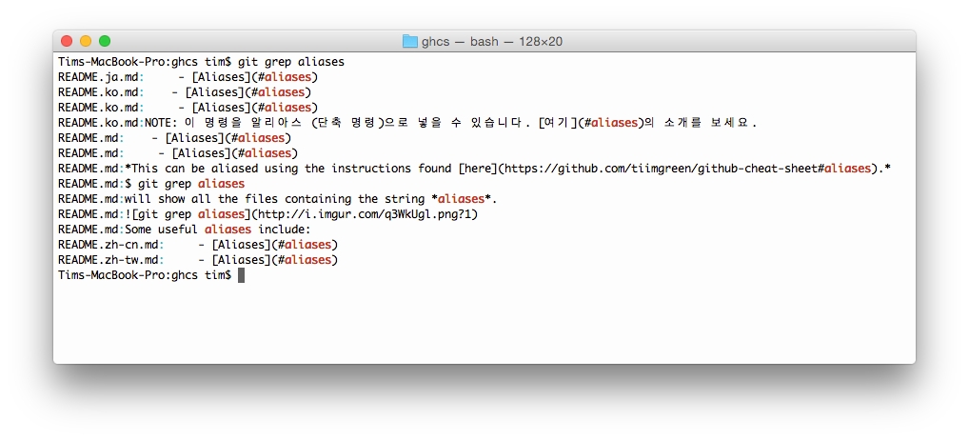969x440 pixels.
Task: Click the red close window button
Action: coord(67,41)
